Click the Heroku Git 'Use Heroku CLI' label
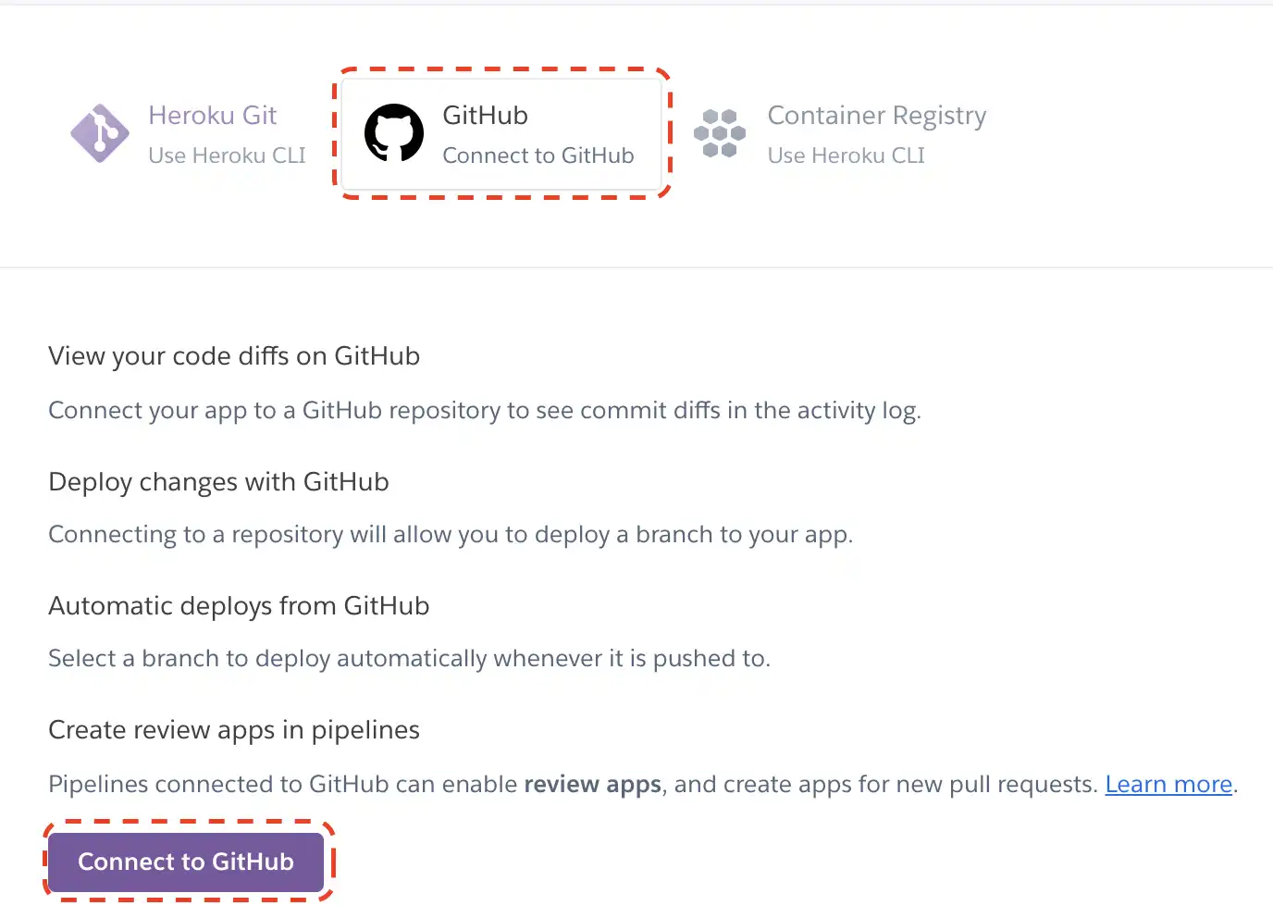The width and height of the screenshot is (1273, 918). pos(227,155)
